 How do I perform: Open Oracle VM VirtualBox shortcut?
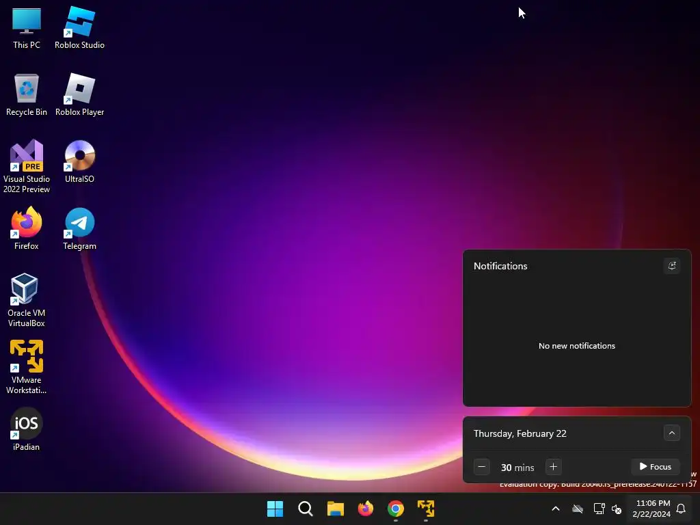27,300
